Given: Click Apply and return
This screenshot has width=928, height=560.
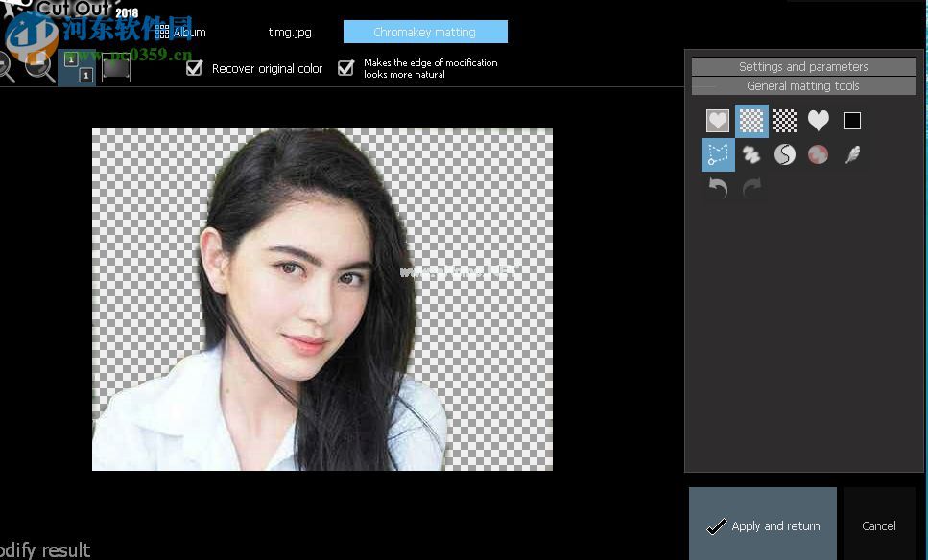Looking at the screenshot, I should click(763, 525).
